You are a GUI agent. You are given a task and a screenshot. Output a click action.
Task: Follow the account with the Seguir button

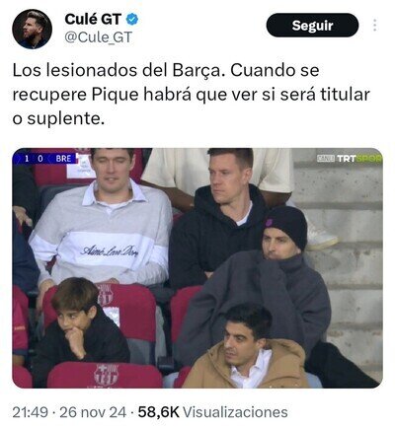pyautogui.click(x=312, y=26)
